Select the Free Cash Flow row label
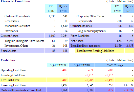Viewport: 134px width, 92px height. click(10, 80)
